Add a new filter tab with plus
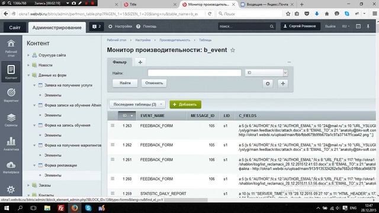 [x=140, y=62]
